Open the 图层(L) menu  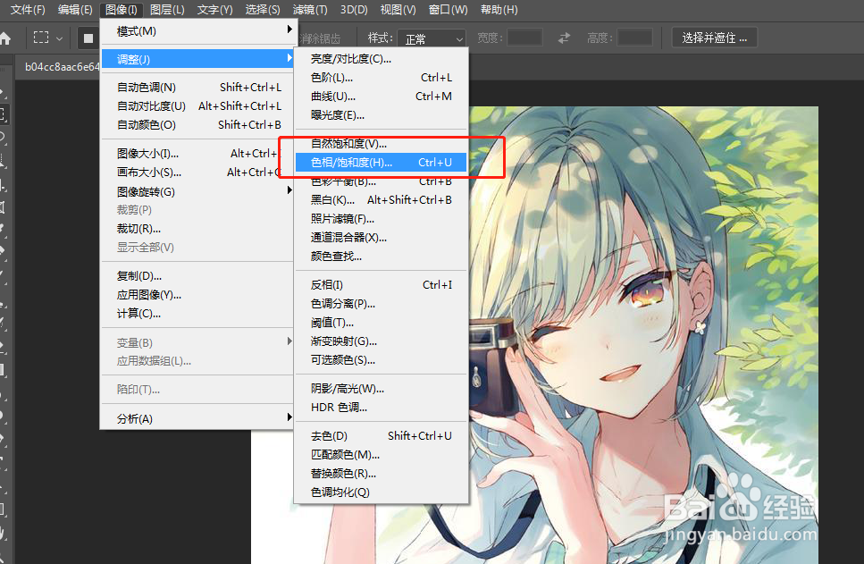pos(167,9)
